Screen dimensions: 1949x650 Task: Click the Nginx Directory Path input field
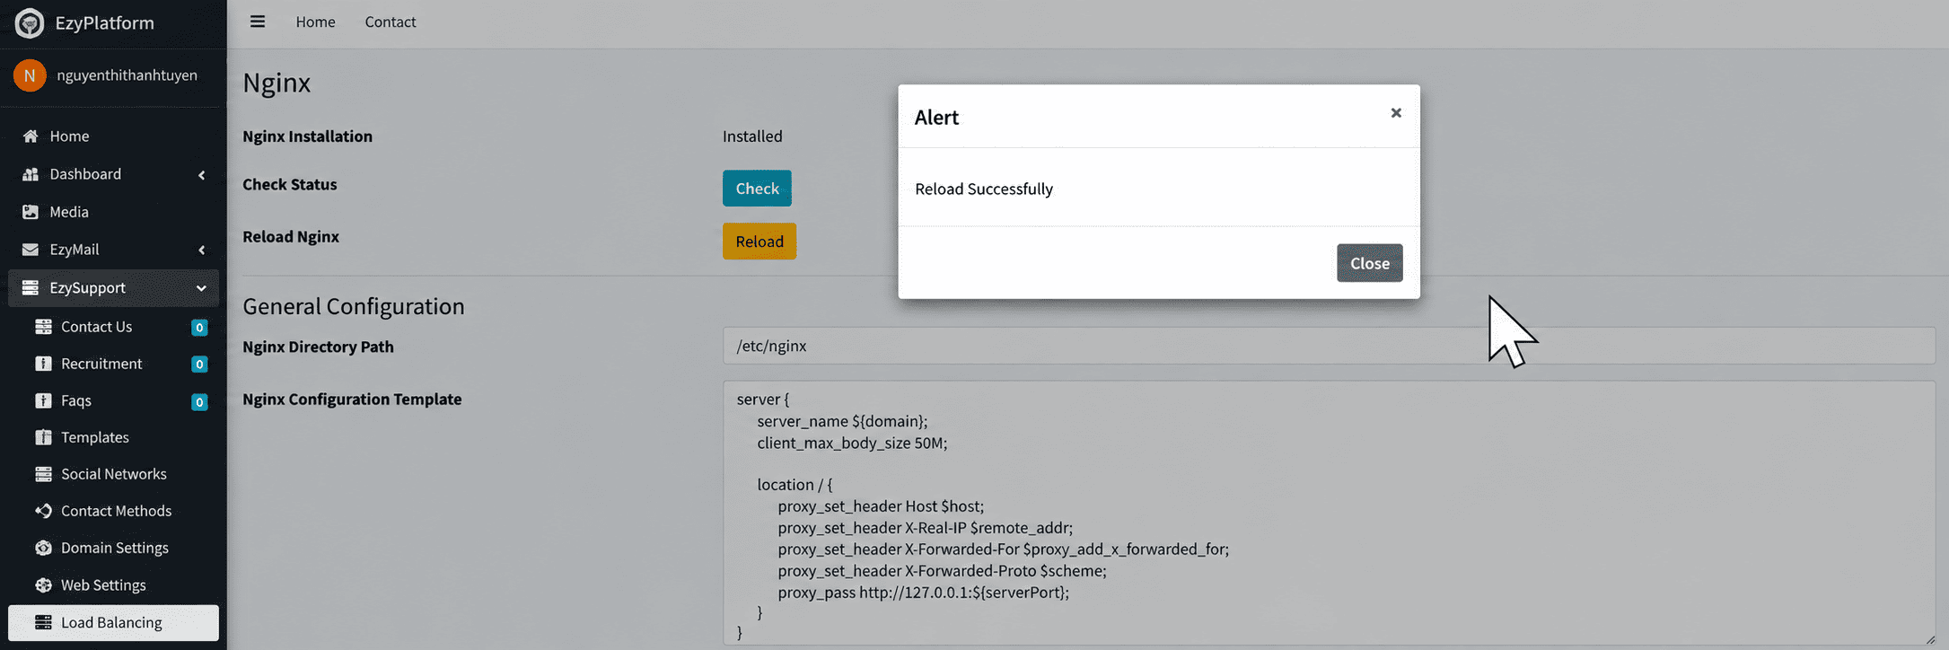pyautogui.click(x=1329, y=346)
